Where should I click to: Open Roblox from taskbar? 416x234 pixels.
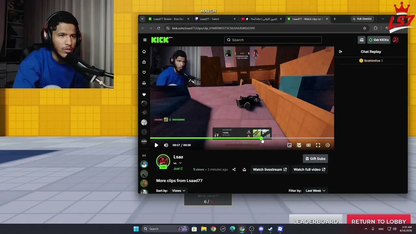(x=280, y=229)
